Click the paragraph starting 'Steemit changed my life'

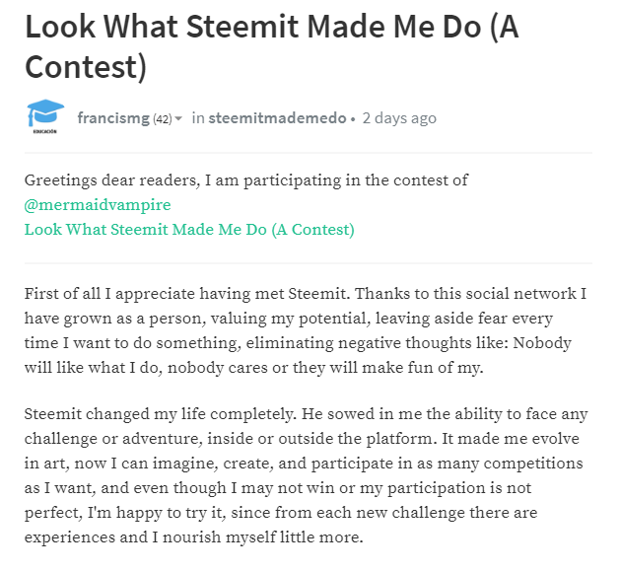tap(306, 475)
